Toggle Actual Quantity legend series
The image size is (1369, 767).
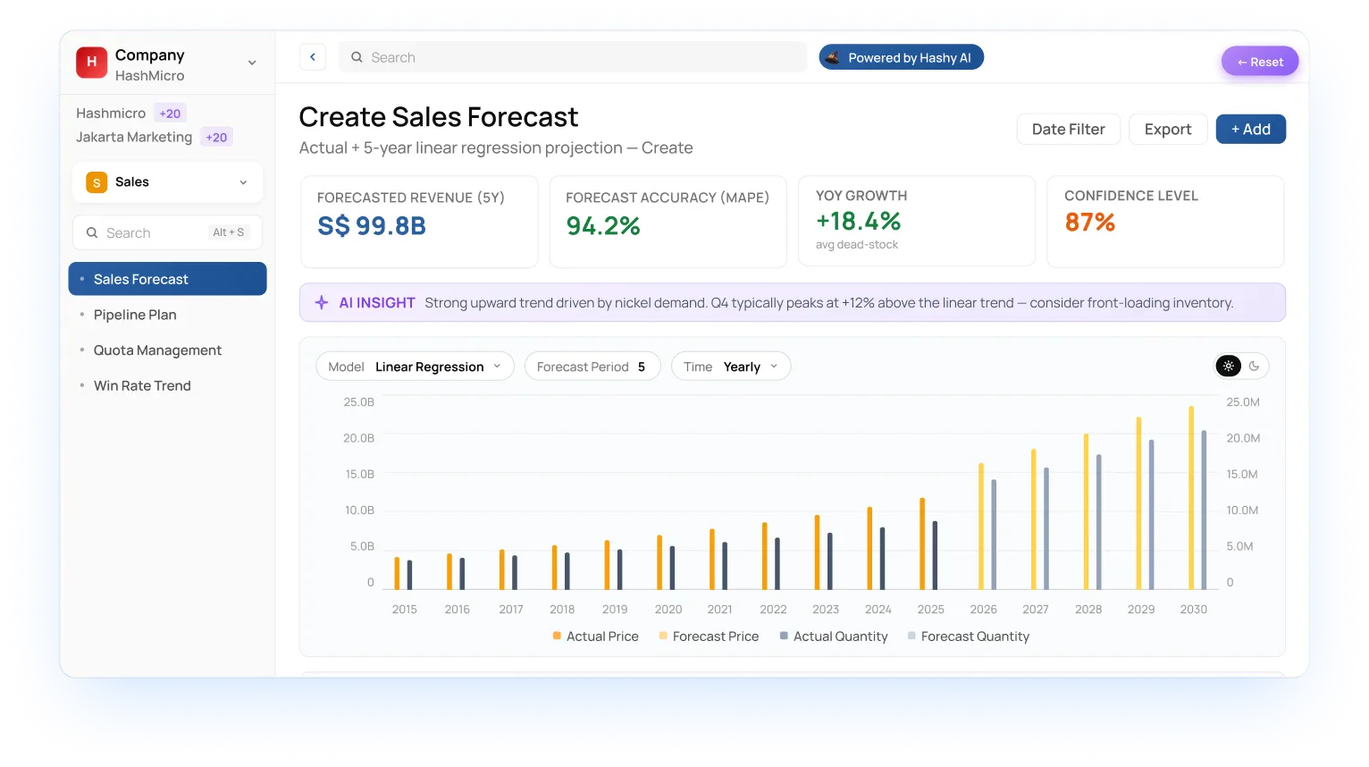click(834, 636)
